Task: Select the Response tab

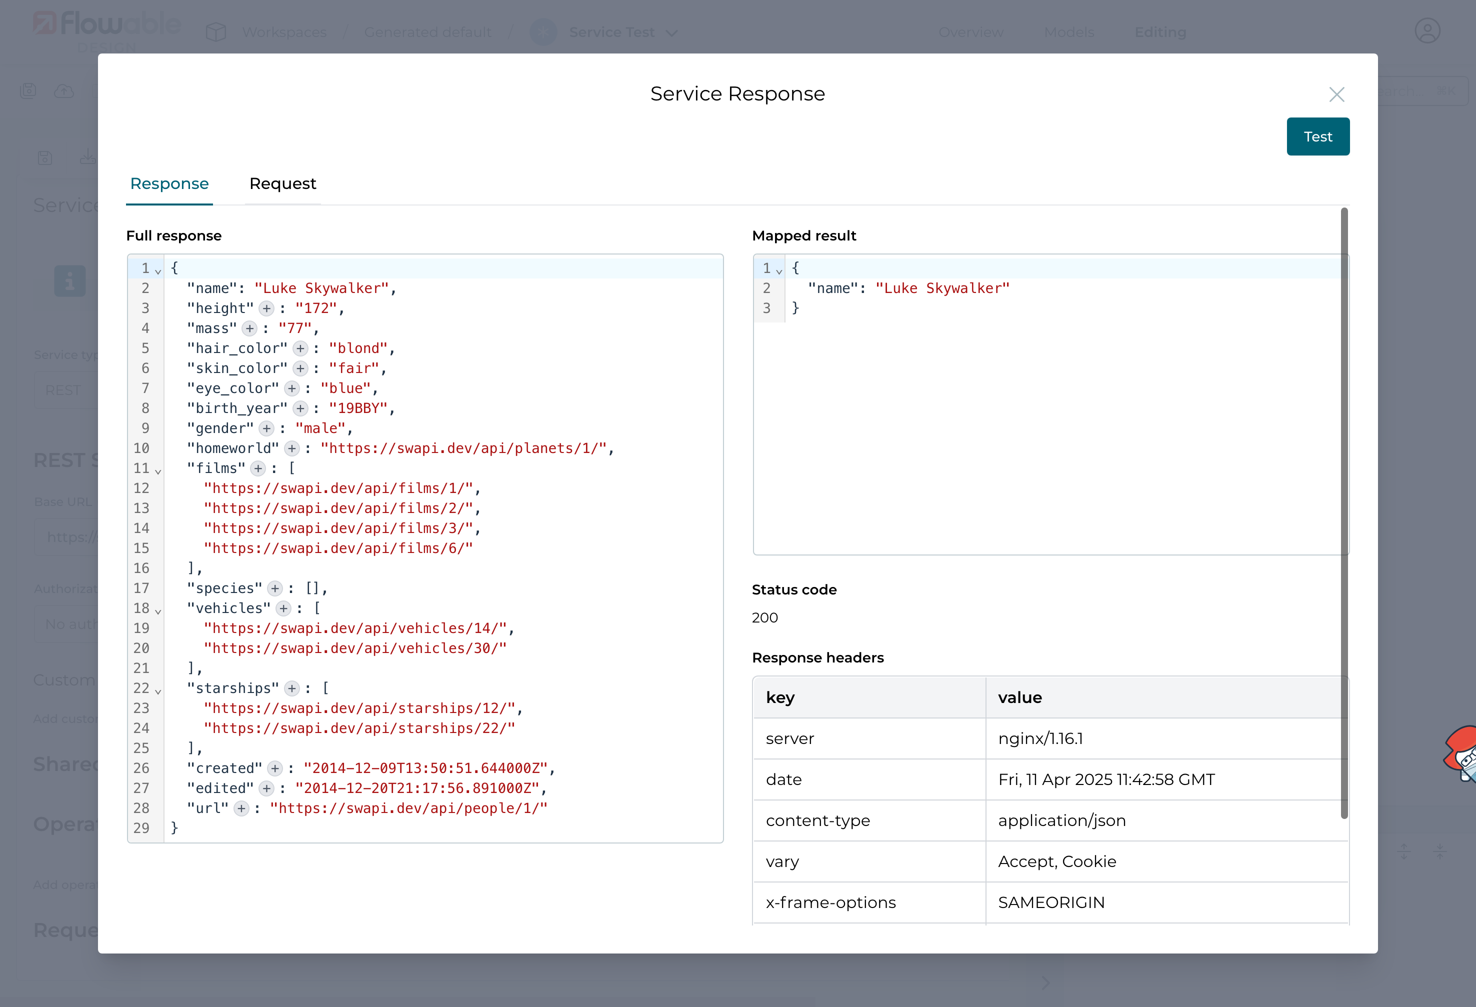Action: click(x=169, y=183)
